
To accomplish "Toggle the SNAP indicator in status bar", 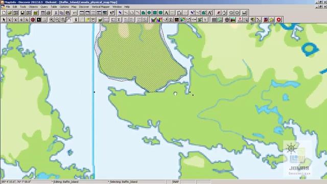I will click(176, 182).
